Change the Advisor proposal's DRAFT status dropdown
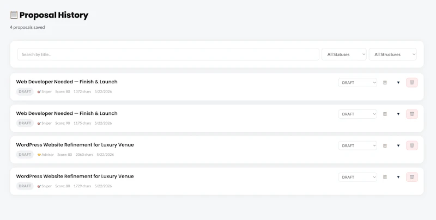This screenshot has height=220, width=436. pos(358,145)
